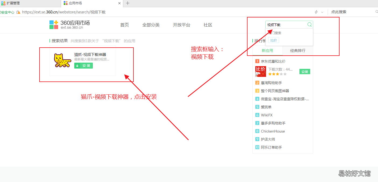Select the 应用市场 browser tab
This screenshot has height=182, width=378.
coord(91,3)
